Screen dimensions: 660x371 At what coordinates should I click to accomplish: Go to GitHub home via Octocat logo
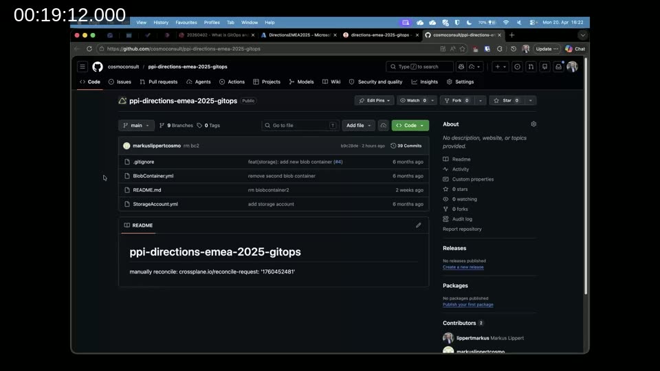(x=98, y=67)
